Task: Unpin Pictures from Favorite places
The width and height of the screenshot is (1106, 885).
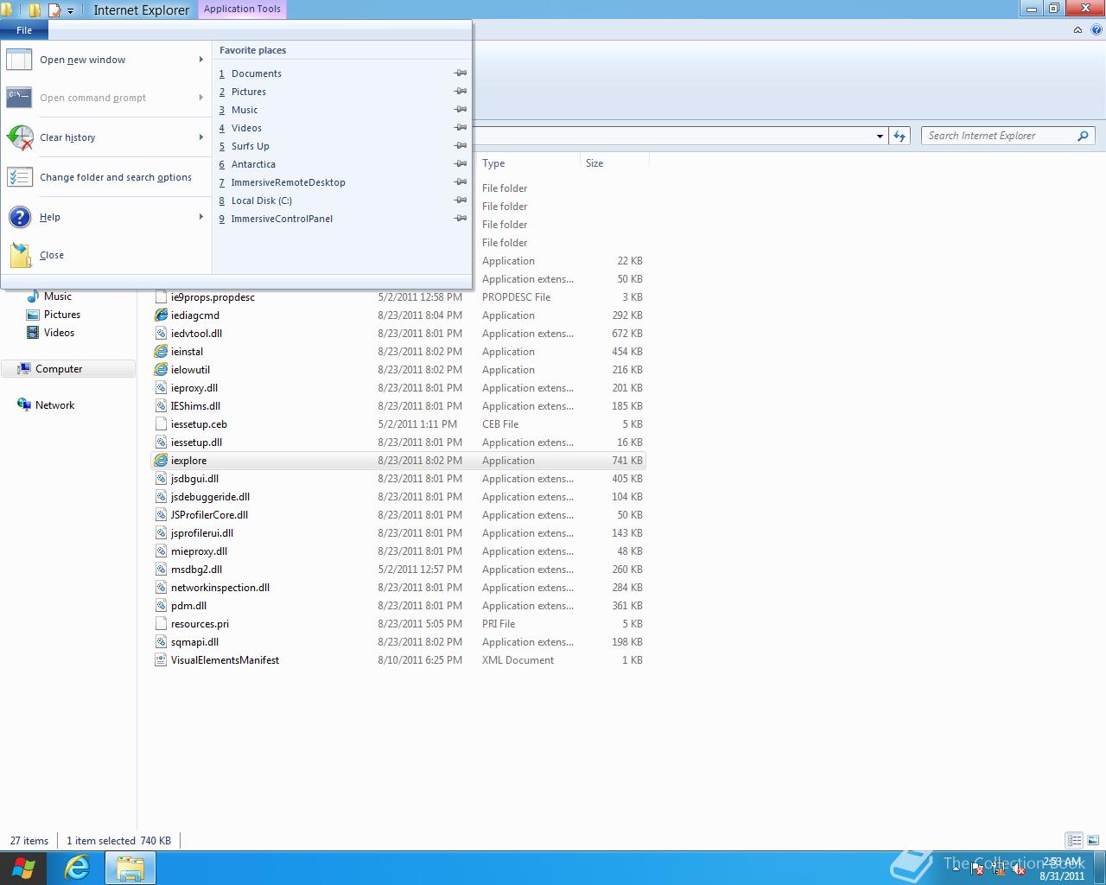Action: (x=461, y=92)
